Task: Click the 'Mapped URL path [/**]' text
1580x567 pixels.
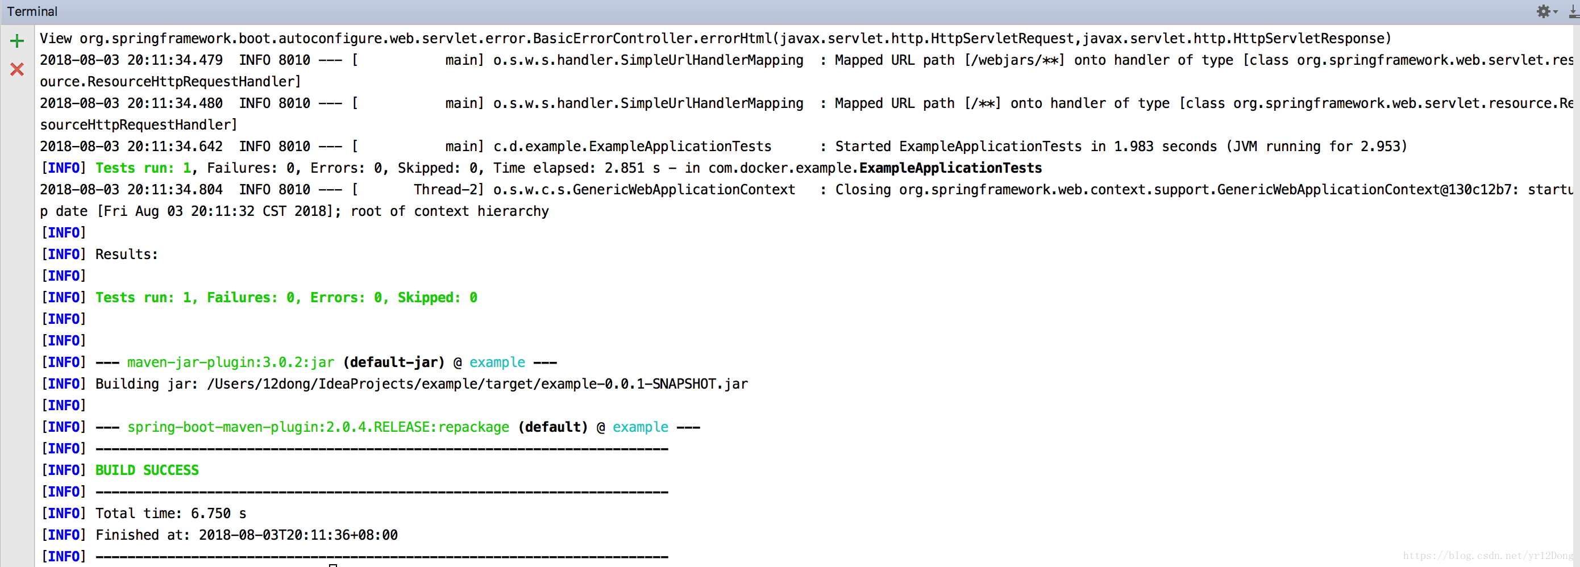Action: coord(917,103)
